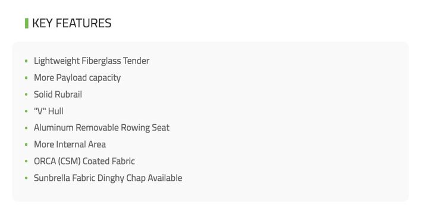Select ORCA (CSM) Coated Fabric text
Image resolution: width=436 pixels, height=220 pixels.
click(x=84, y=161)
